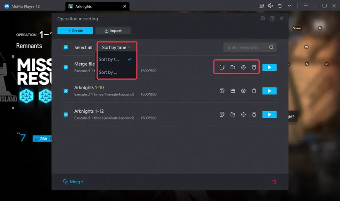Open folder for Merge file recording
This screenshot has height=201, width=340.
232,67
